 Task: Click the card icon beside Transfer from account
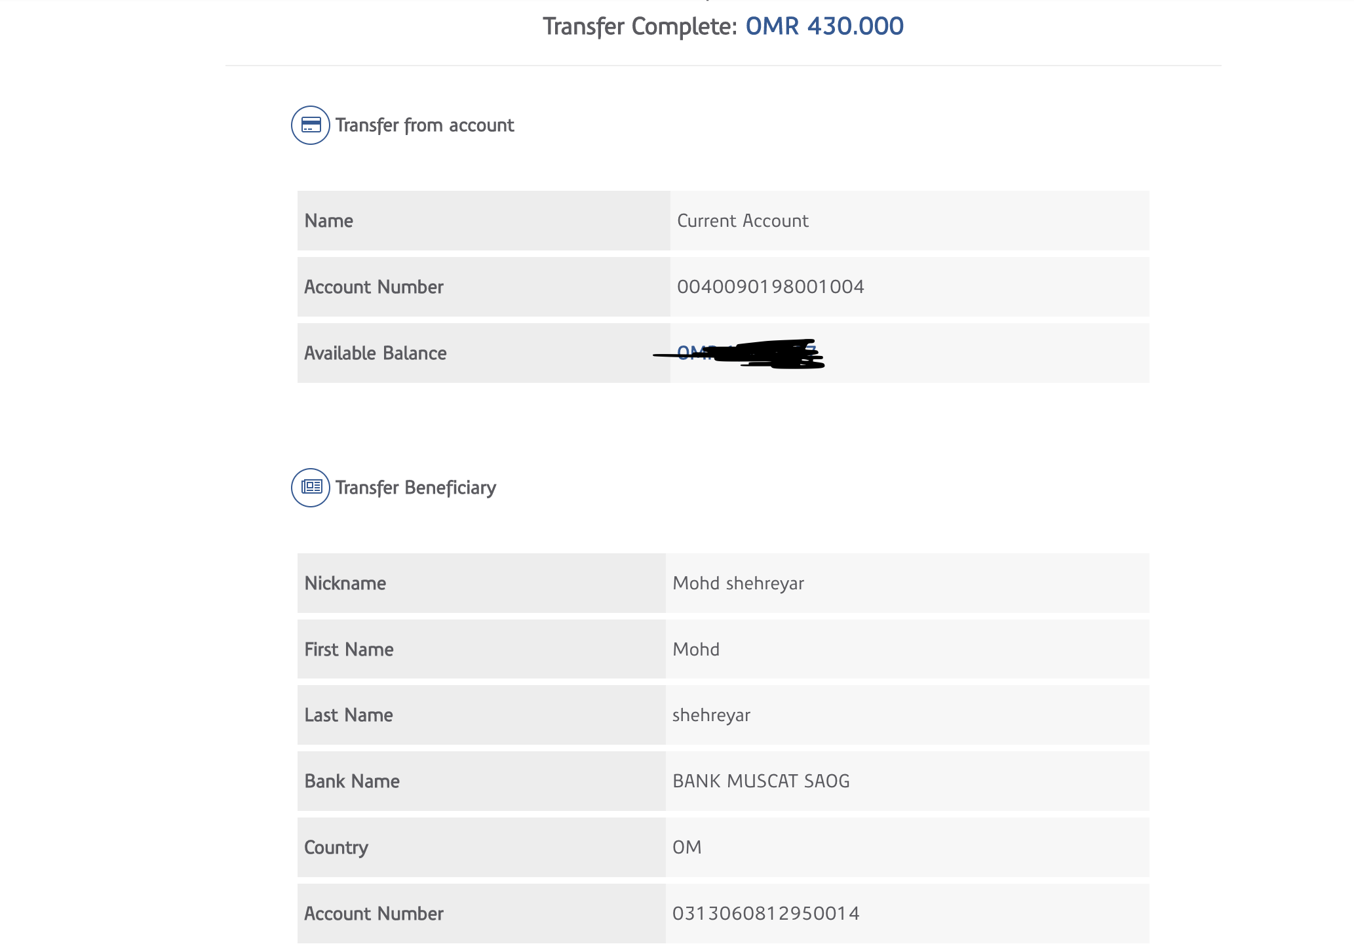tap(311, 125)
